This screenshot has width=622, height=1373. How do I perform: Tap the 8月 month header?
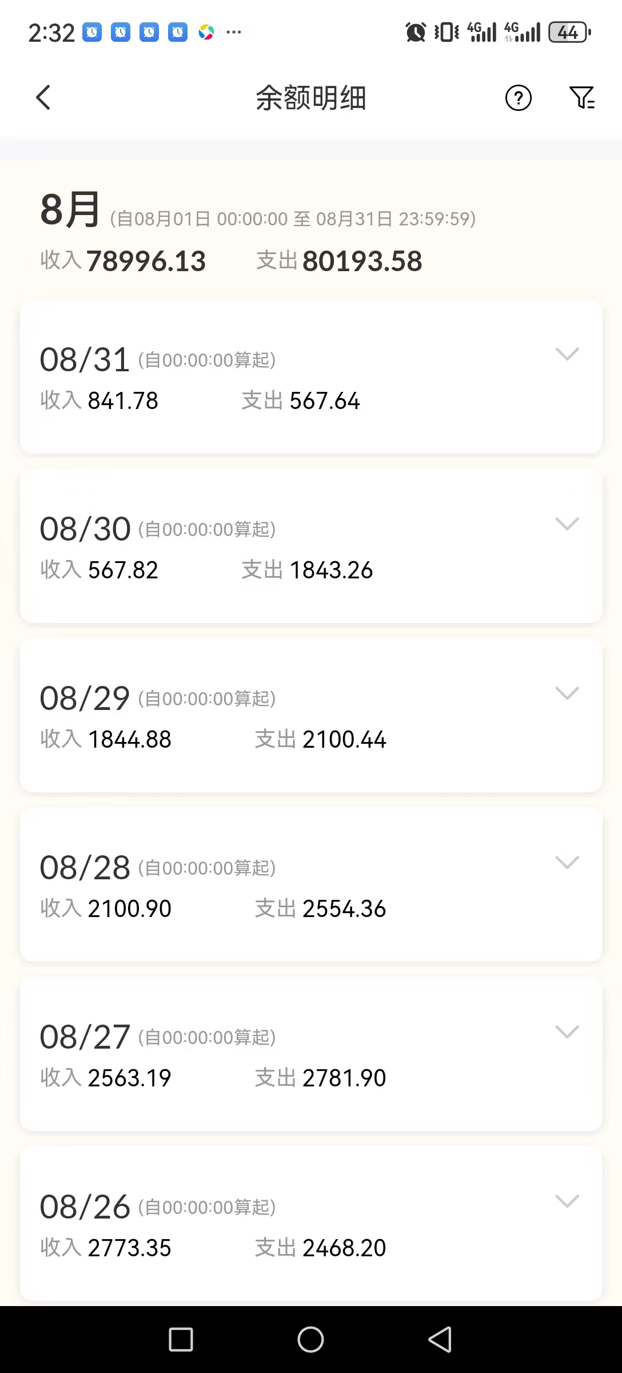[x=70, y=210]
